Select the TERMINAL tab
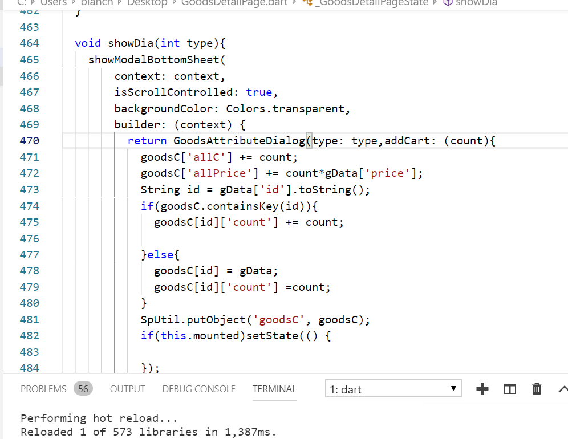Screen dimensions: 568x439 pyautogui.click(x=274, y=389)
